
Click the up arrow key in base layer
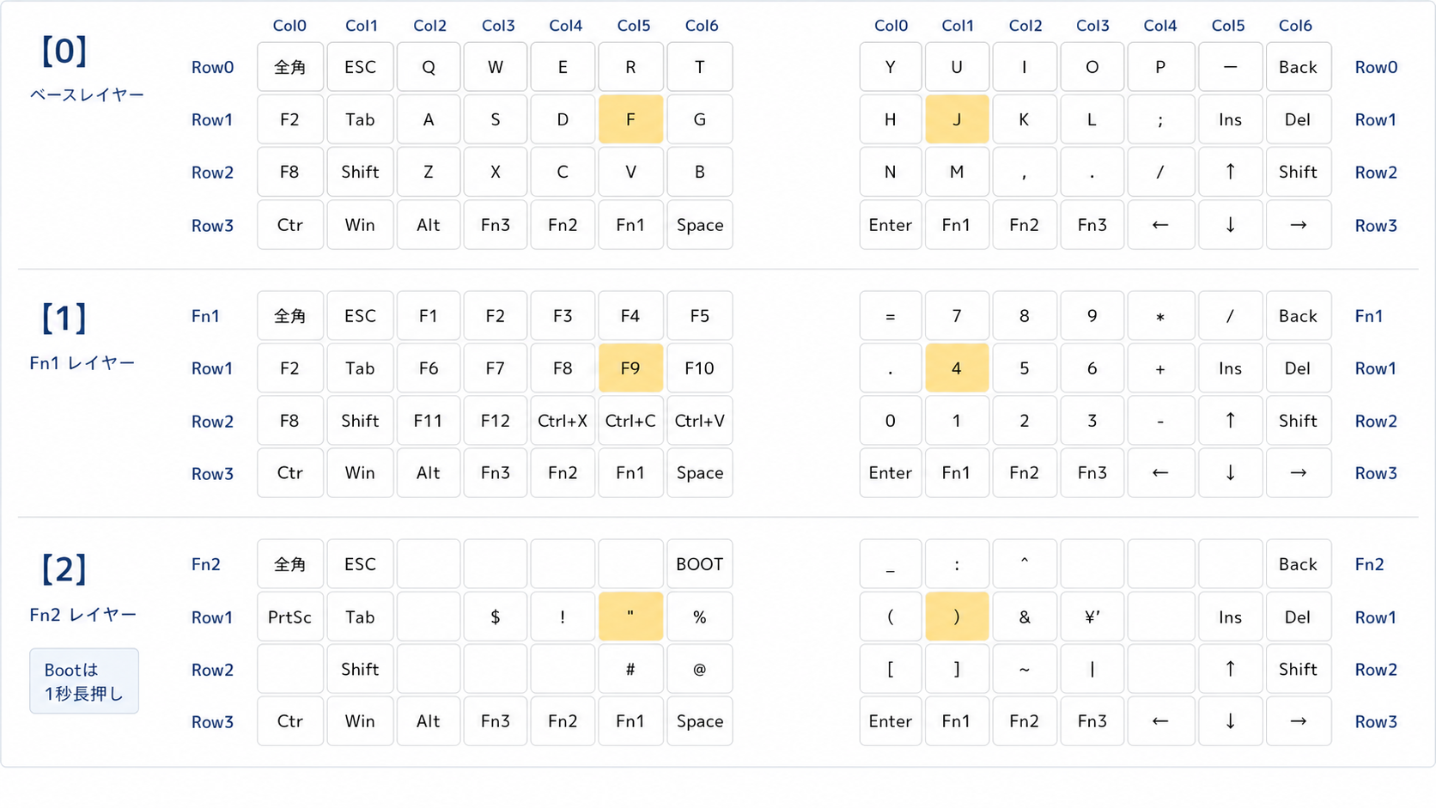1230,172
